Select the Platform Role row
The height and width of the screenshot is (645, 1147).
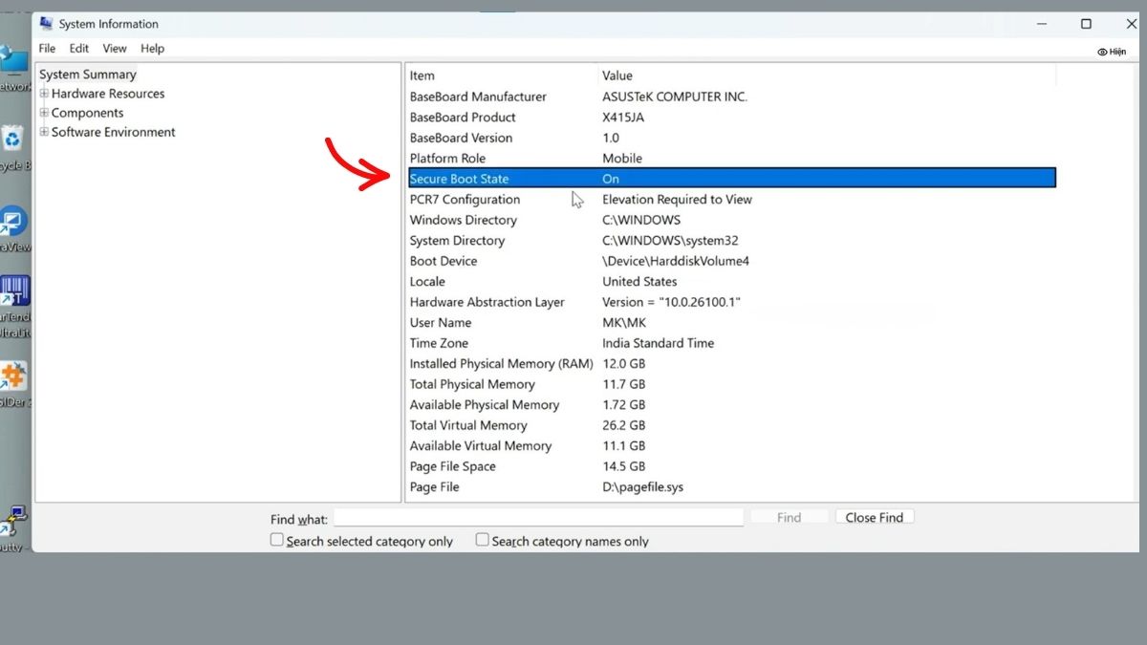point(731,159)
